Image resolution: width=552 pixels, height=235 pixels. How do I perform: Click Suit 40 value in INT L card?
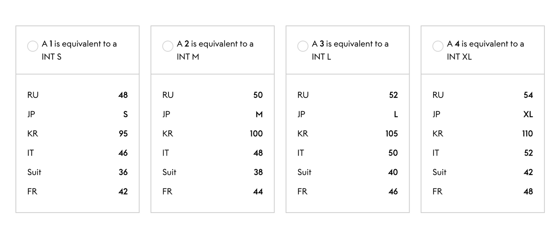[x=393, y=172]
